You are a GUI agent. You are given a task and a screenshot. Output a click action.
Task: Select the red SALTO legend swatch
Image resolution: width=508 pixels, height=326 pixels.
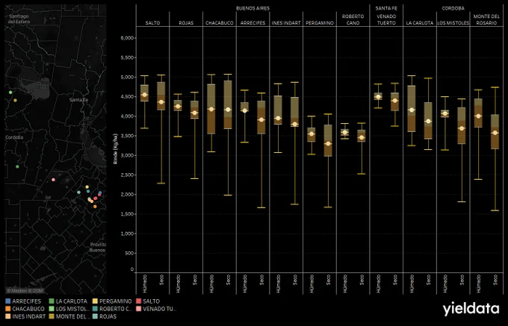click(x=139, y=301)
